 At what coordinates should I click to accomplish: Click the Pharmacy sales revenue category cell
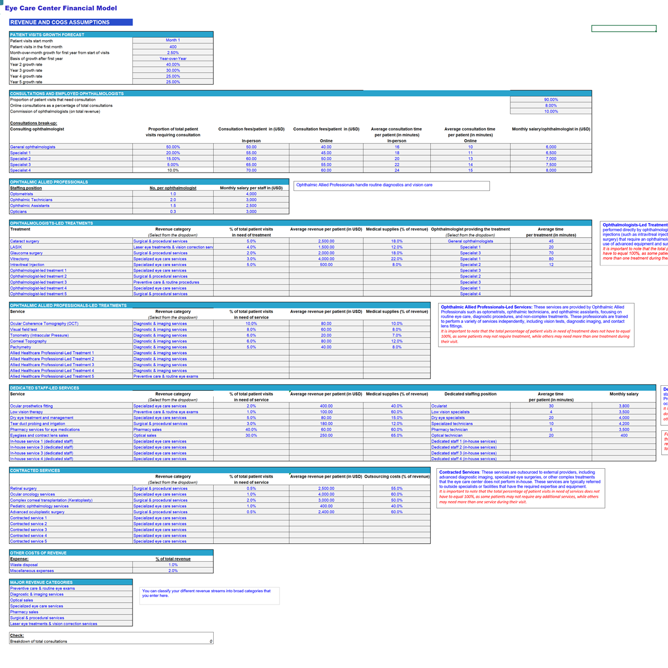pyautogui.click(x=173, y=429)
